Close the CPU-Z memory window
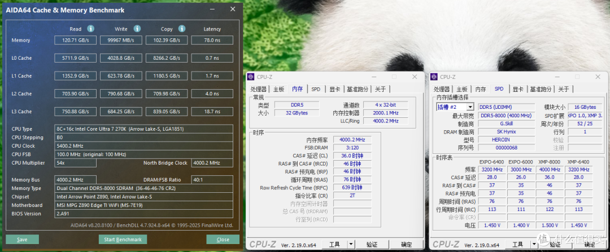Viewport: 610px width, 252px height. 415,77
